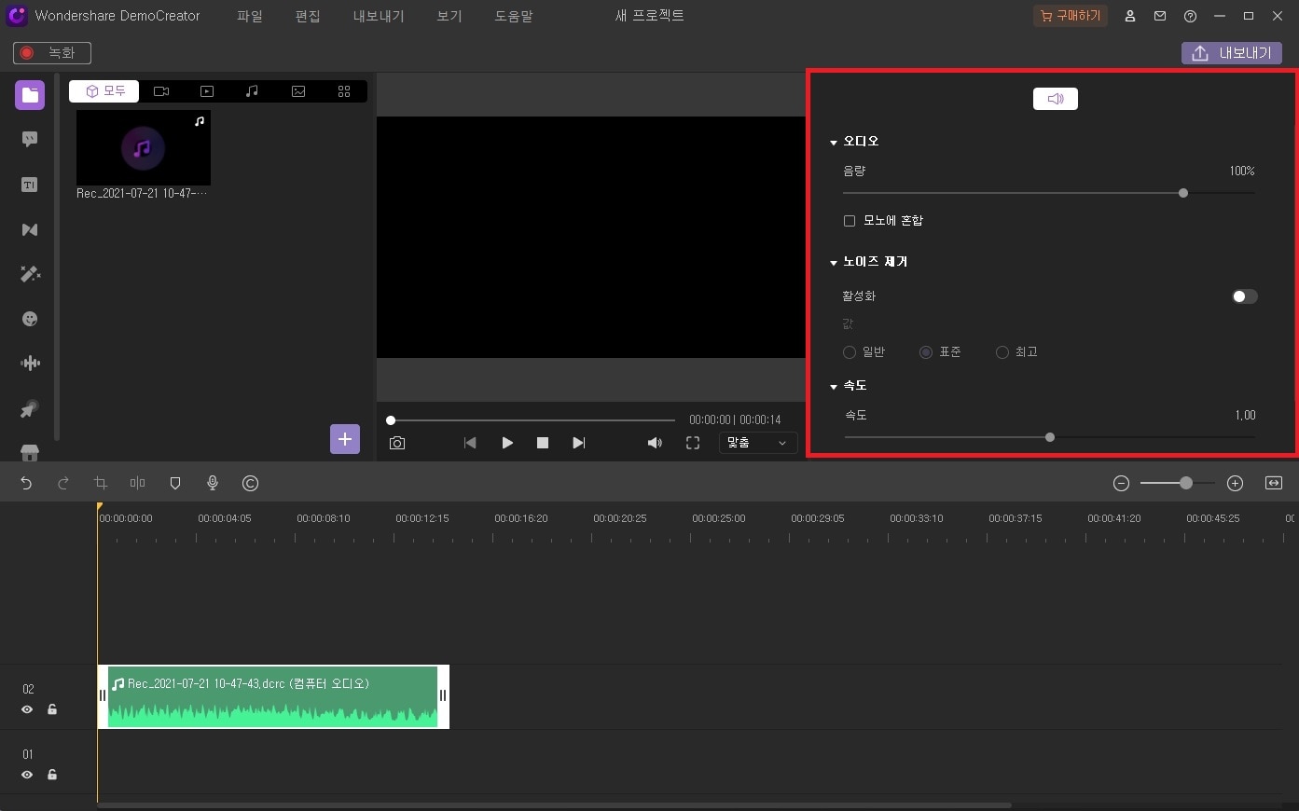
Task: Toggle visibility eye of track 02
Action: tap(27, 709)
